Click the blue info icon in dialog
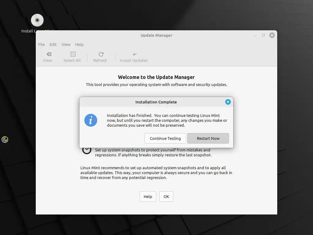313x235 pixels. click(90, 120)
